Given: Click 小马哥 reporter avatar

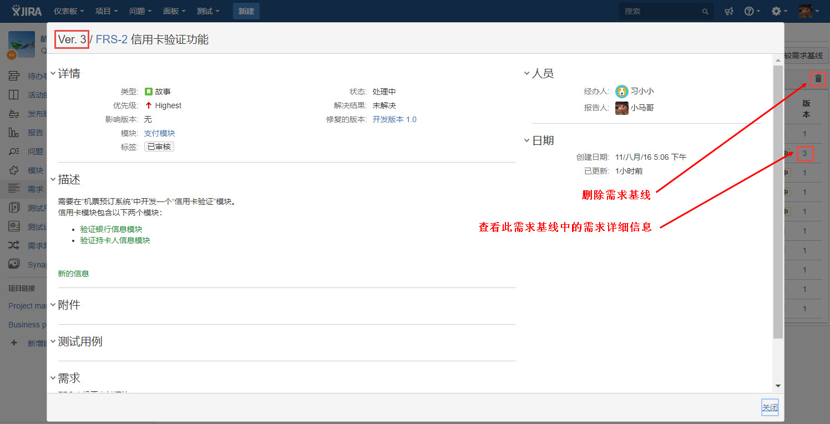Looking at the screenshot, I should tap(621, 108).
